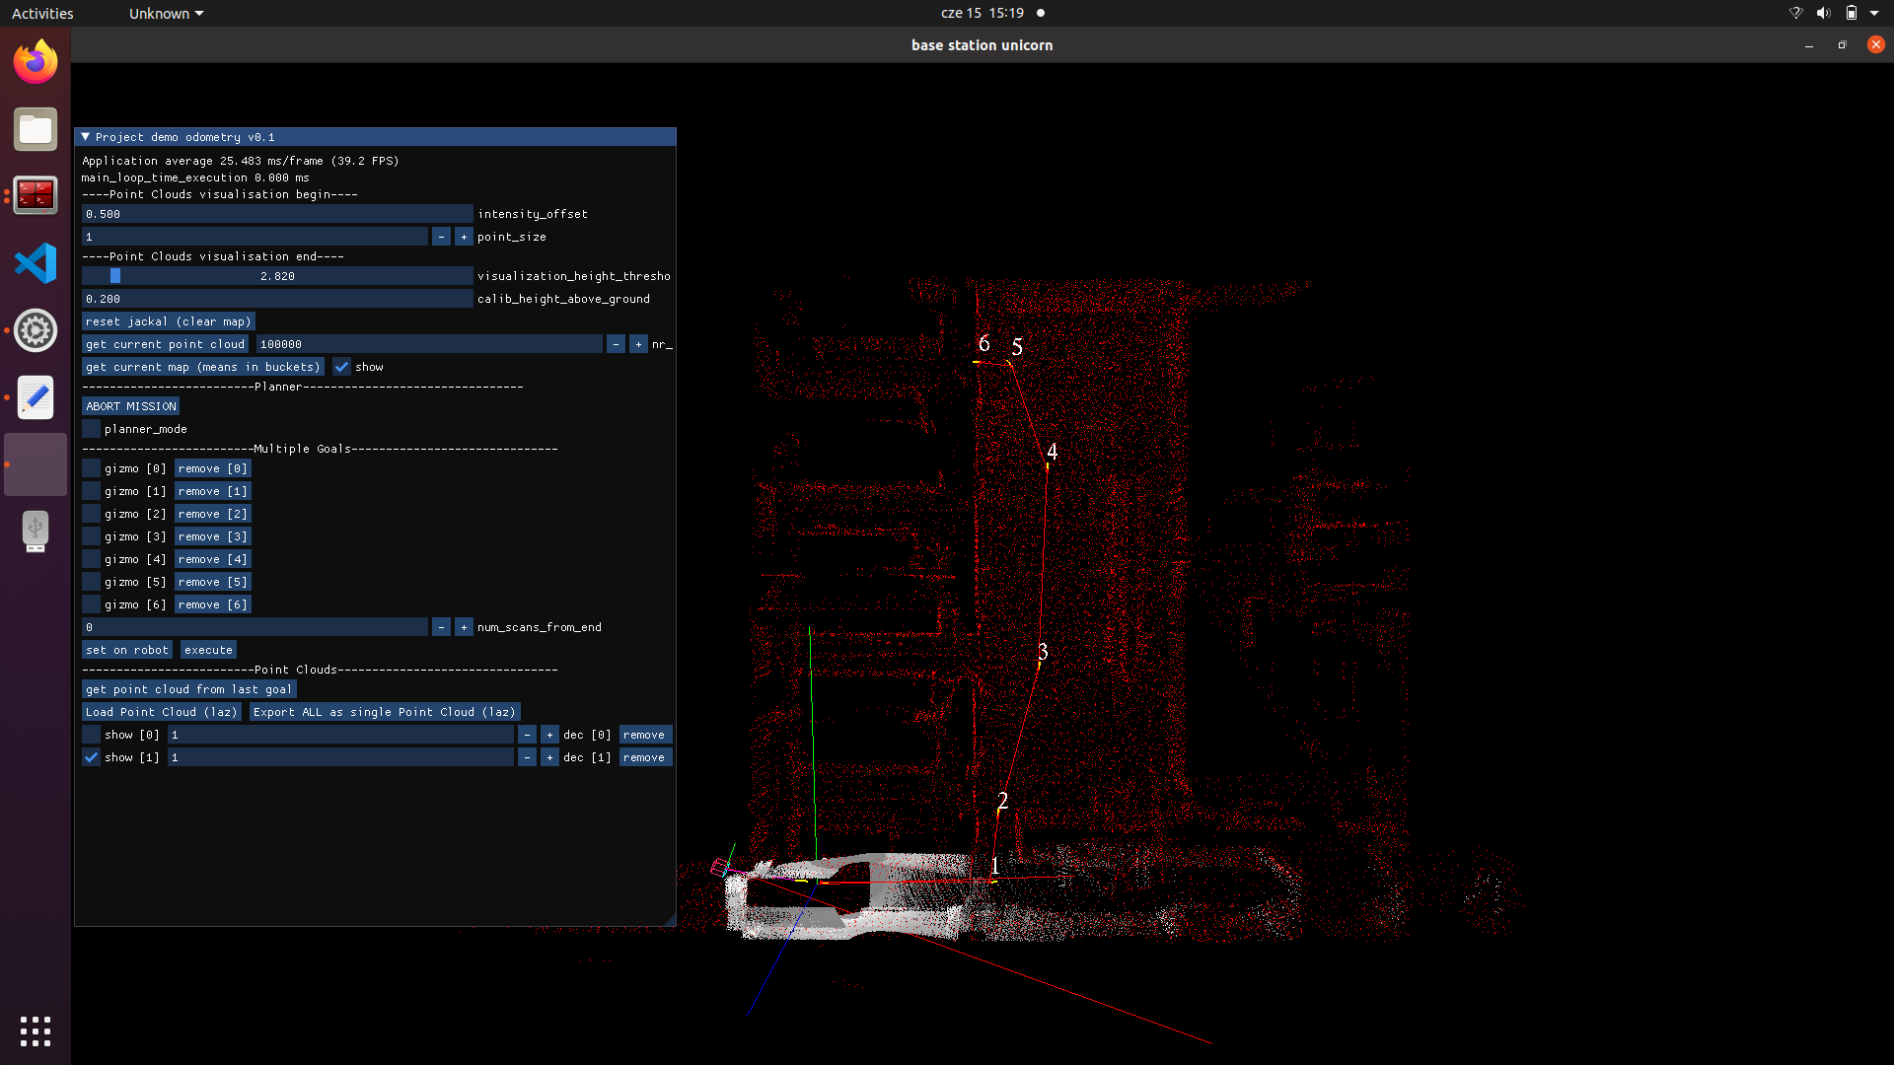The height and width of the screenshot is (1065, 1894).
Task: Open the Unknown app menu dropdown
Action: (166, 13)
